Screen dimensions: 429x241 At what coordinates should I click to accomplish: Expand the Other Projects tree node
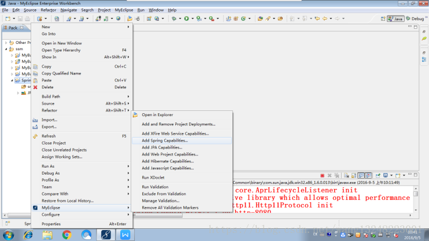[x=6, y=43]
